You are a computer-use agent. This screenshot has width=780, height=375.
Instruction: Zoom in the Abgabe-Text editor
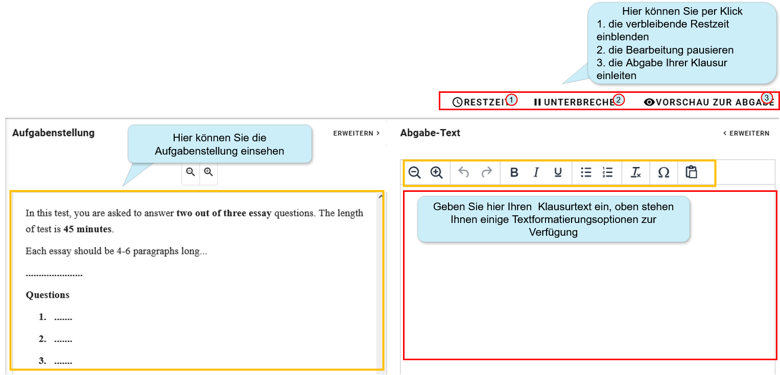pos(436,172)
